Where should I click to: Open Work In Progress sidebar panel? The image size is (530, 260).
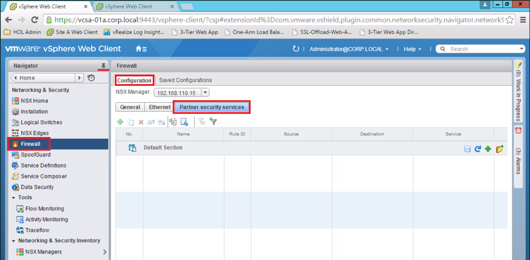(518, 92)
